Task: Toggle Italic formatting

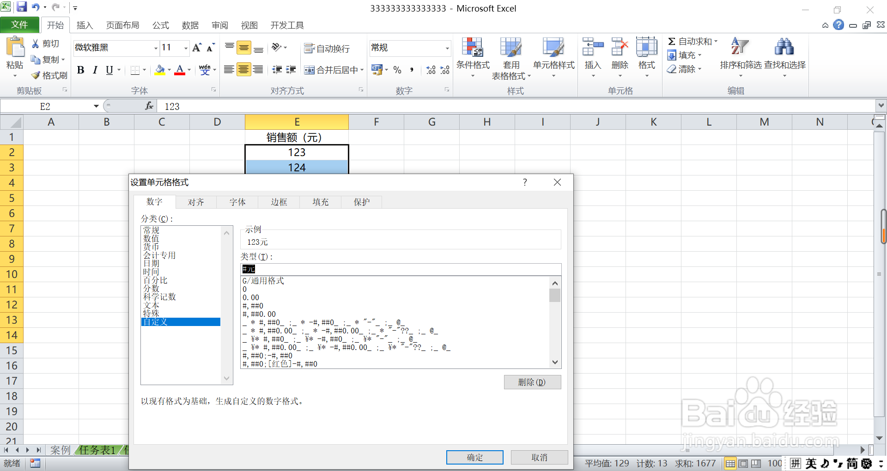Action: 95,70
